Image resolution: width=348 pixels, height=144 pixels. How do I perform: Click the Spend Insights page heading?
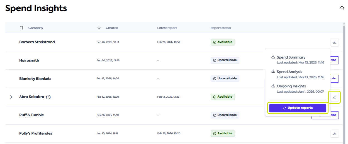(36, 8)
